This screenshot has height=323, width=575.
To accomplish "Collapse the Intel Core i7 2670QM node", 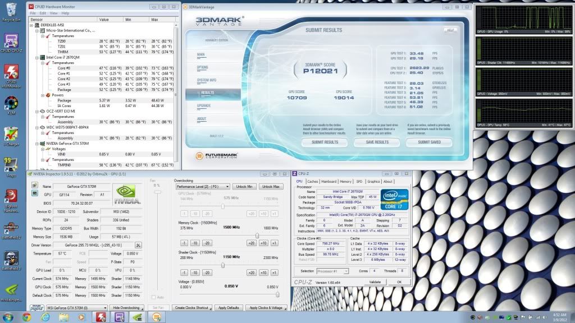I will (x=37, y=58).
